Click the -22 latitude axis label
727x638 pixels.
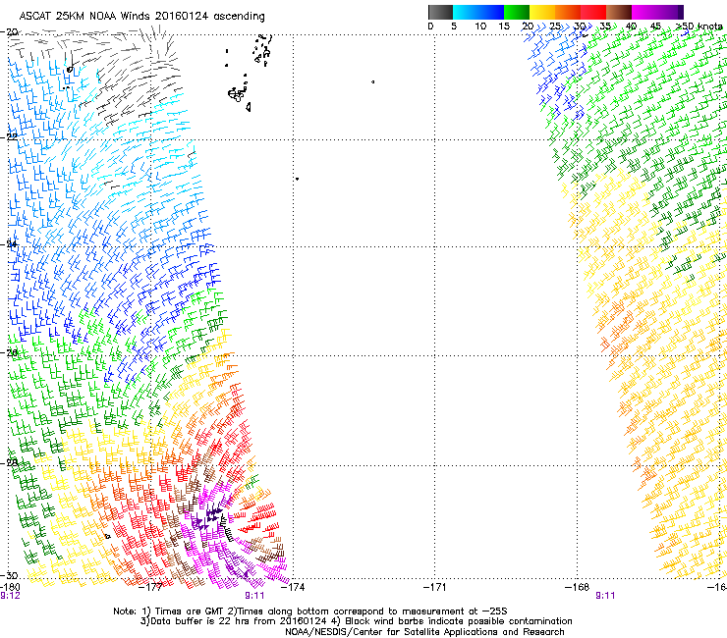pyautogui.click(x=9, y=136)
